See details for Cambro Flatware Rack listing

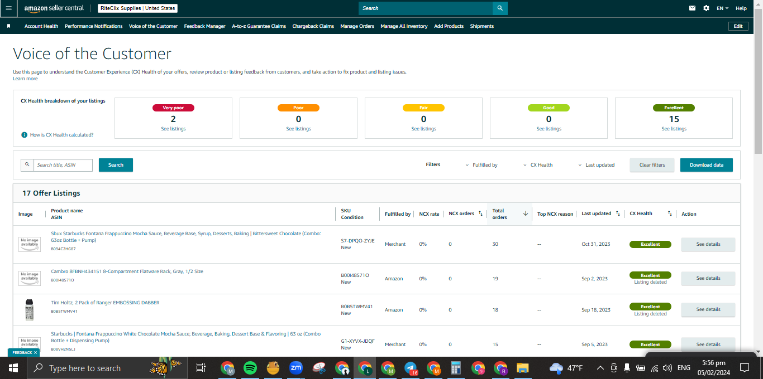(708, 278)
